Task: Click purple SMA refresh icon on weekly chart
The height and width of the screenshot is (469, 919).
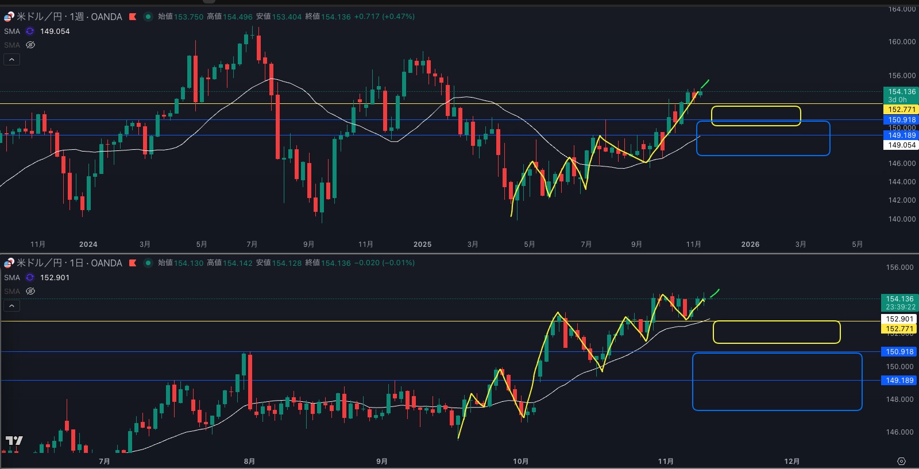Action: (30, 32)
